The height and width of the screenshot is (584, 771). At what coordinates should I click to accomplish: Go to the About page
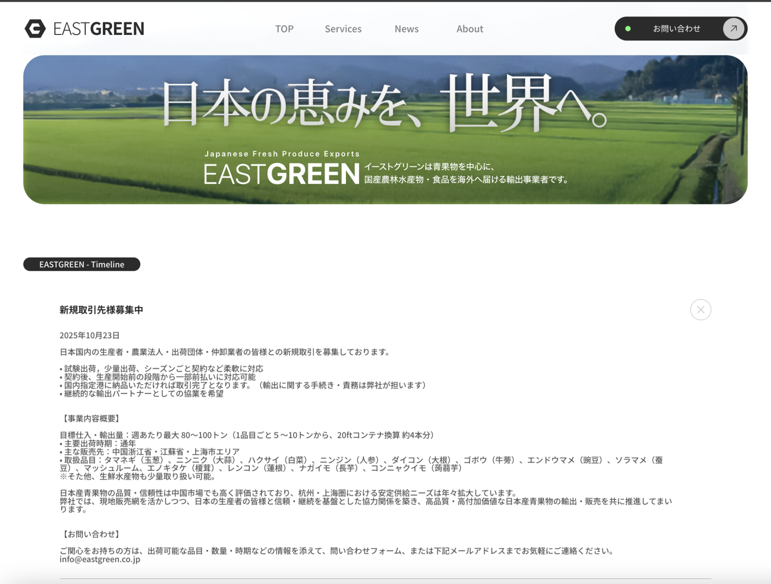click(469, 29)
